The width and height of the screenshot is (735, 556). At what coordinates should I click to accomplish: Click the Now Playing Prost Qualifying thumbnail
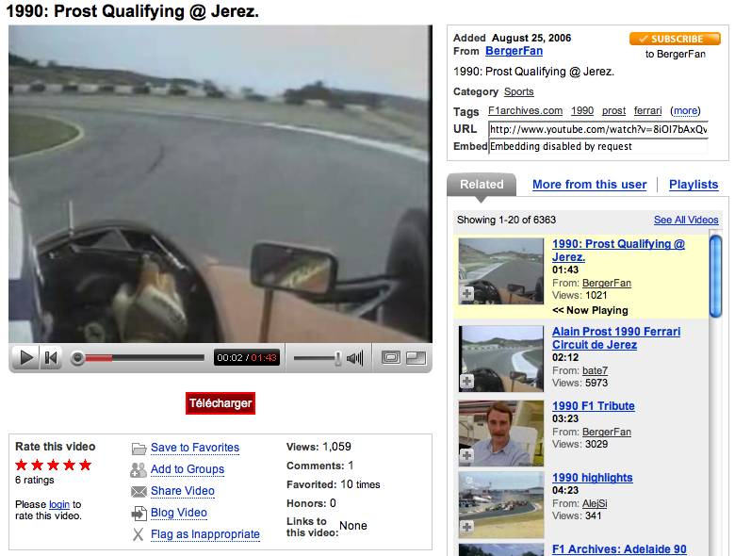click(501, 271)
